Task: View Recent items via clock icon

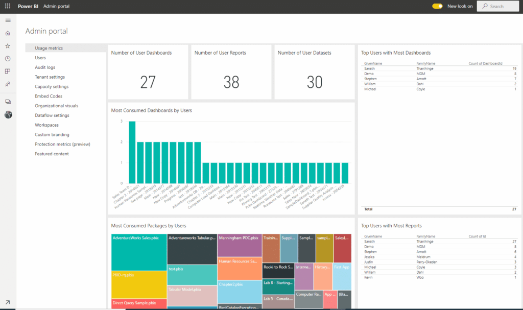Action: click(x=7, y=58)
